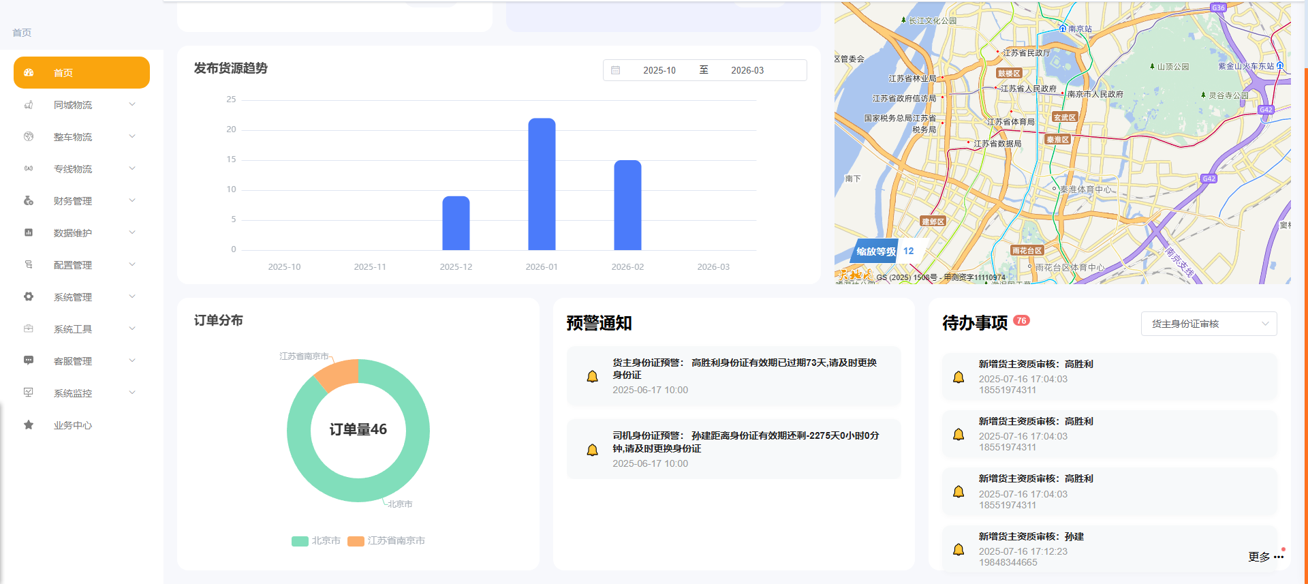The image size is (1308, 584).
Task: Open the 同城物流 menu label
Action: [73, 105]
